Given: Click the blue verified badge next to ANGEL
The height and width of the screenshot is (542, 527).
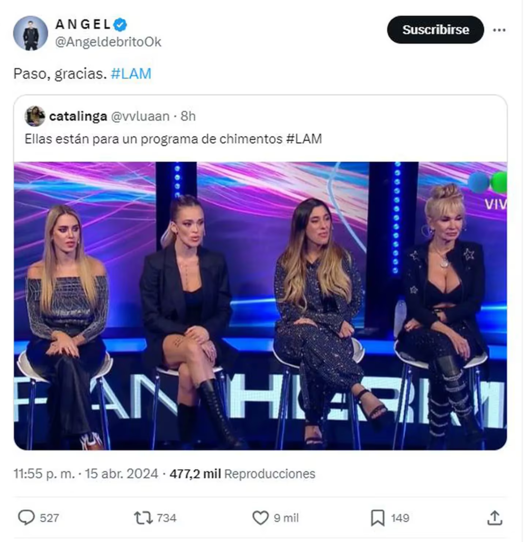Looking at the screenshot, I should click(x=120, y=24).
